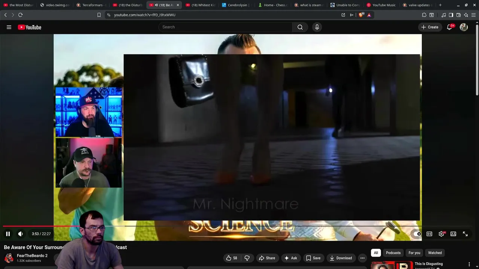
Task: Open more actions three-dot menu under video
Action: [362, 258]
